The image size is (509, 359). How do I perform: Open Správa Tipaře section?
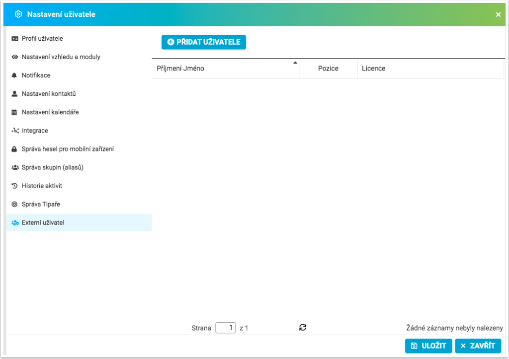(79, 204)
